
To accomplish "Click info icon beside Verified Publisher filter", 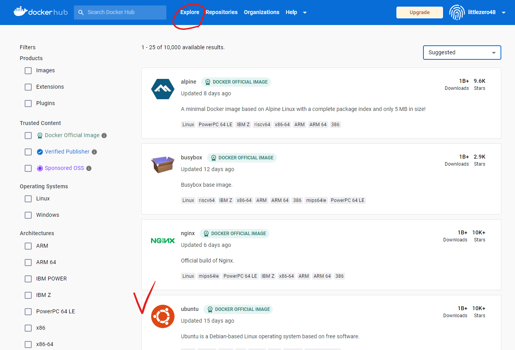I will (x=94, y=152).
